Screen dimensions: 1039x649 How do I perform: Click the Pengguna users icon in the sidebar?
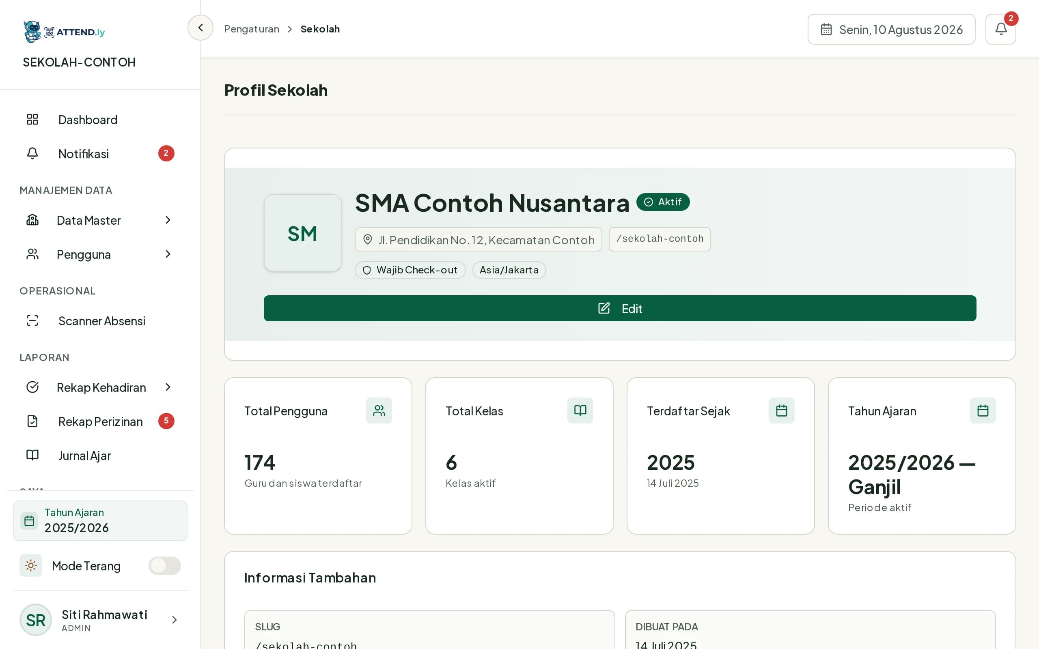(32, 254)
